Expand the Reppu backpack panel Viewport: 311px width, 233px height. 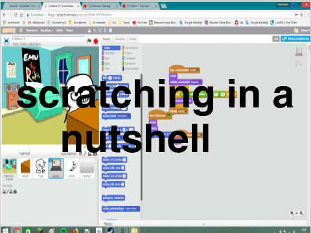(203, 224)
